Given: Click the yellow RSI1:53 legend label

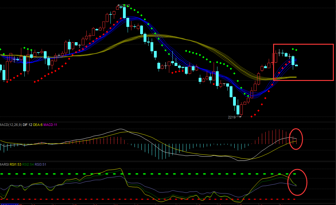Looking at the screenshot, I should 15,164.
